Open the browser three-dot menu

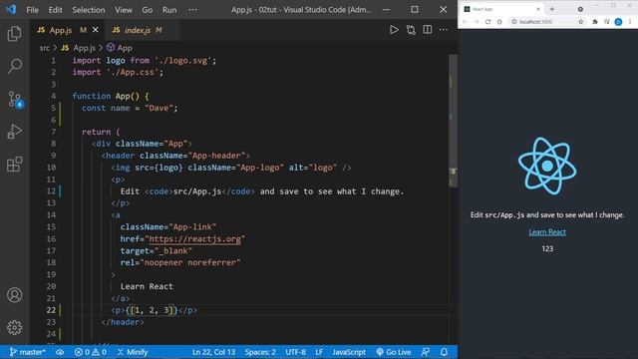pos(630,22)
